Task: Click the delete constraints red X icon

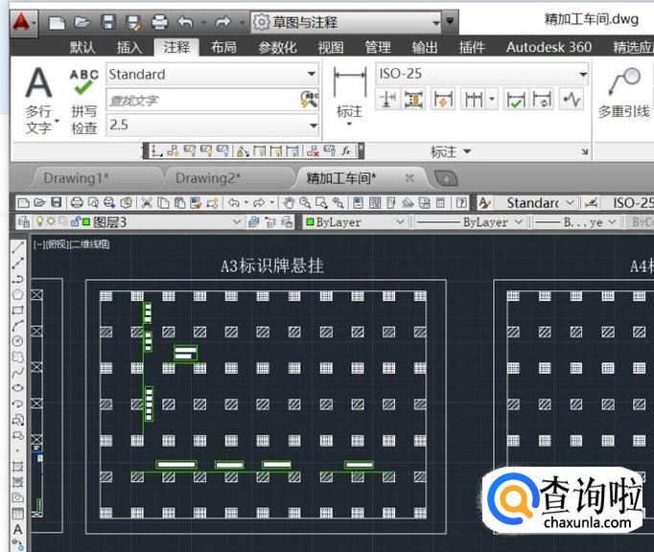Action: point(313,150)
